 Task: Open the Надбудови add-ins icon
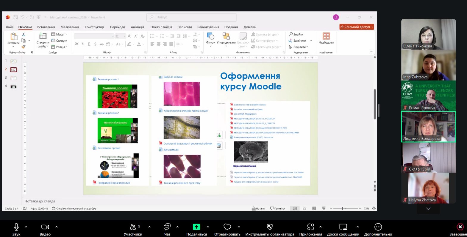[x=326, y=37]
